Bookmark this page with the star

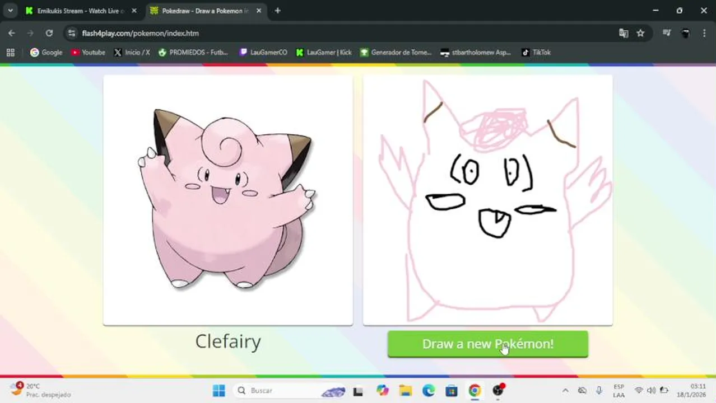(x=640, y=33)
